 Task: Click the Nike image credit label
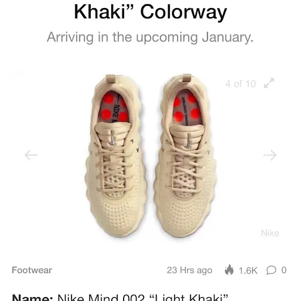pyautogui.click(x=270, y=233)
